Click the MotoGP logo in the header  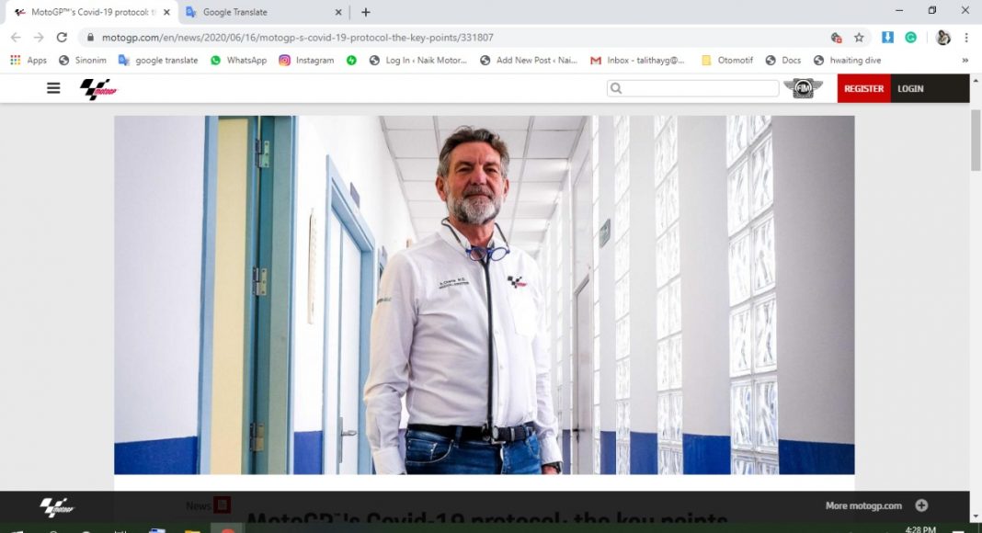pos(98,88)
